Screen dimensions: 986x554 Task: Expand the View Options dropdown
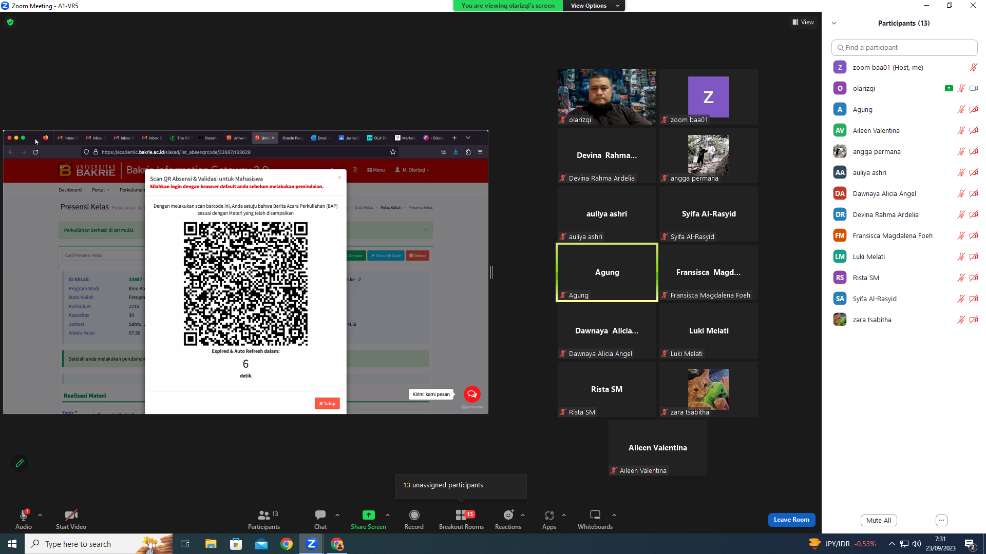coord(594,6)
